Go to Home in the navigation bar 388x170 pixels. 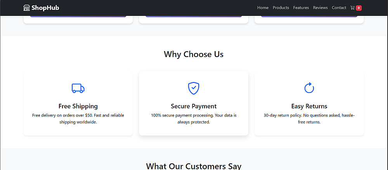pos(263,8)
